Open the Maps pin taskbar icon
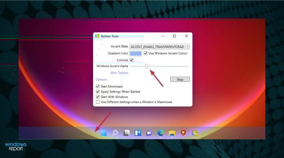 (183, 133)
